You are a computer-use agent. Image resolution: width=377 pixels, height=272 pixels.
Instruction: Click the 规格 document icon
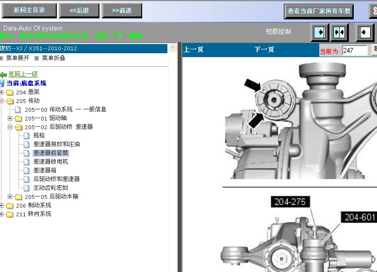point(27,136)
